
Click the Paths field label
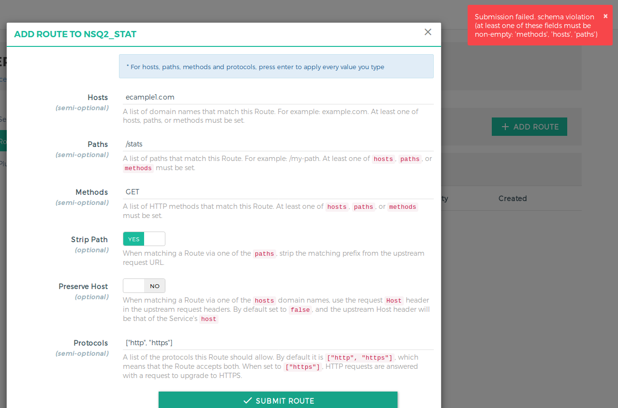pyautogui.click(x=98, y=144)
